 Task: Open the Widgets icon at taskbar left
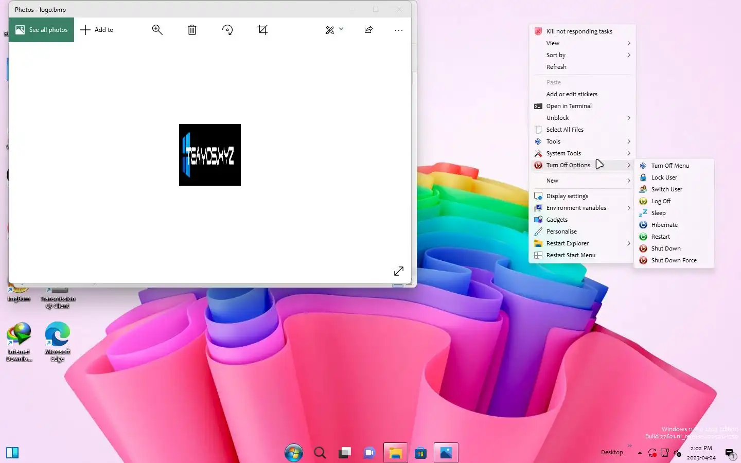click(12, 453)
